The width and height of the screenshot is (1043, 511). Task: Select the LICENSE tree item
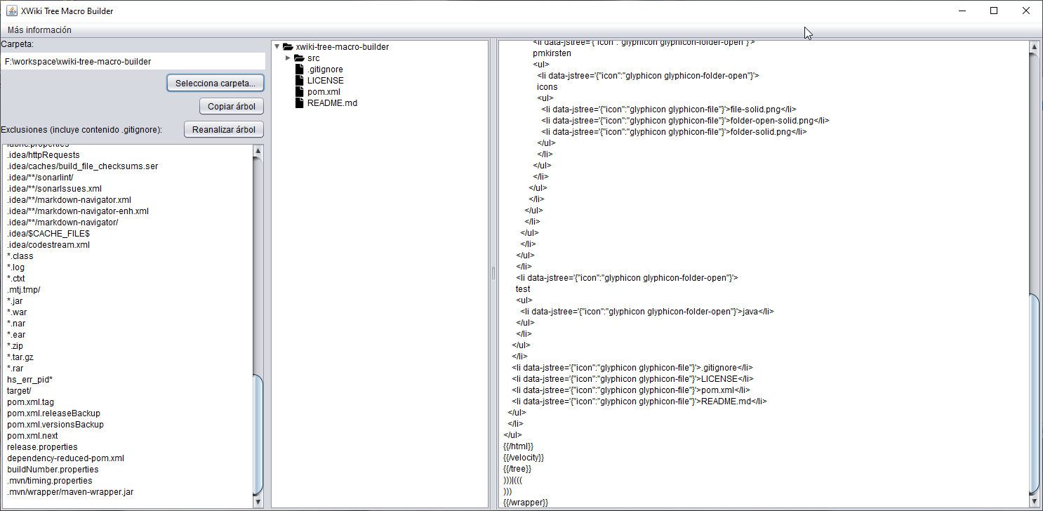coord(326,81)
